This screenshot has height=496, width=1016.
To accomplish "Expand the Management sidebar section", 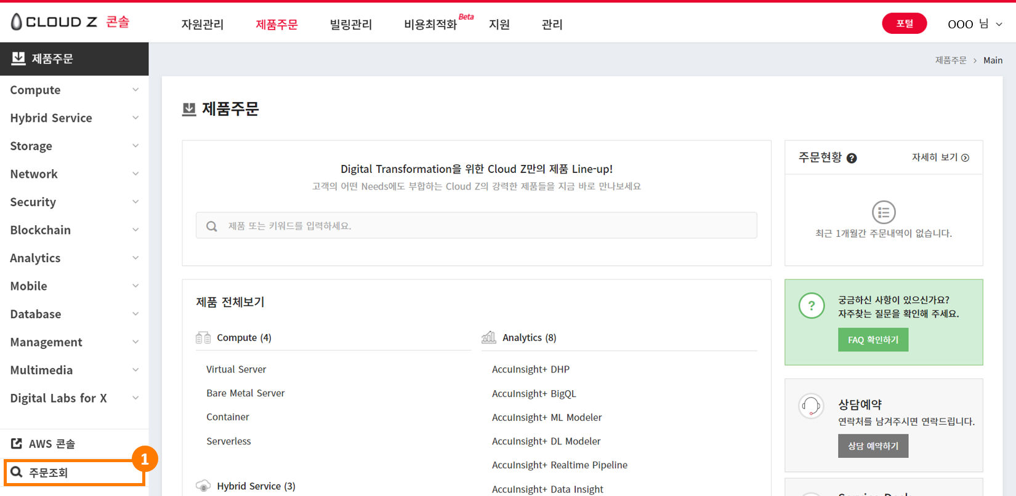I will (74, 342).
